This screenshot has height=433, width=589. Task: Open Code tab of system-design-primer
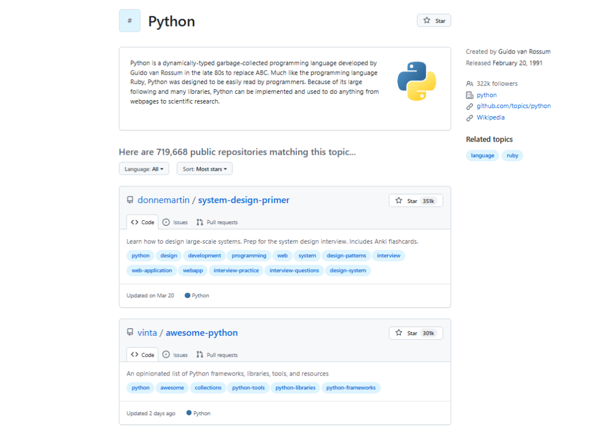coord(143,223)
